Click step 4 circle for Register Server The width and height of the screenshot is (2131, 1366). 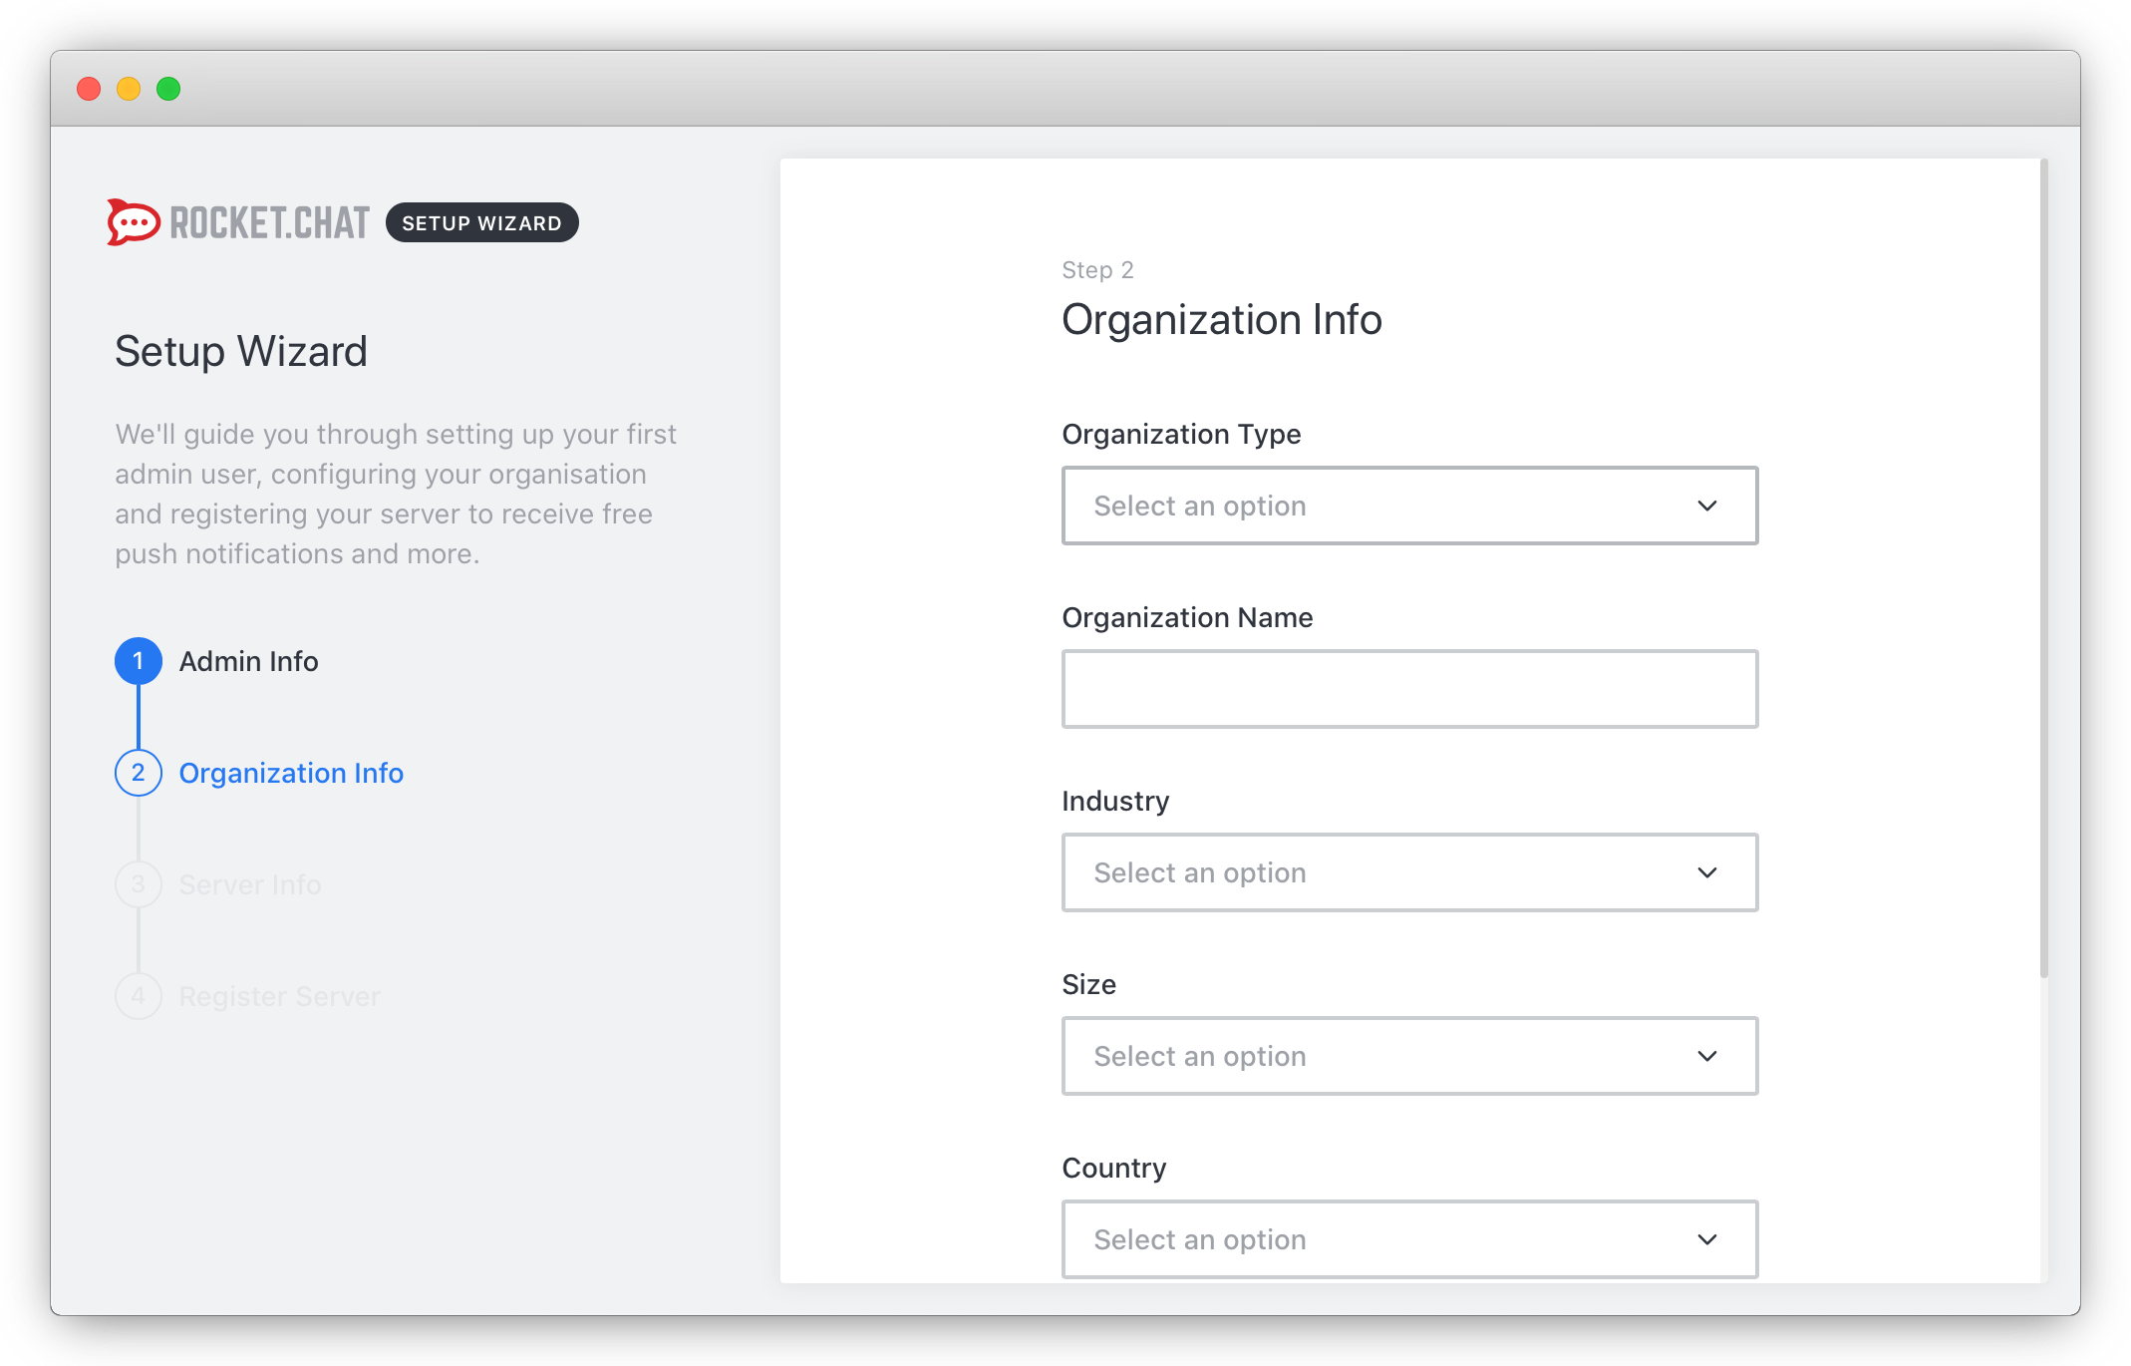pos(139,996)
